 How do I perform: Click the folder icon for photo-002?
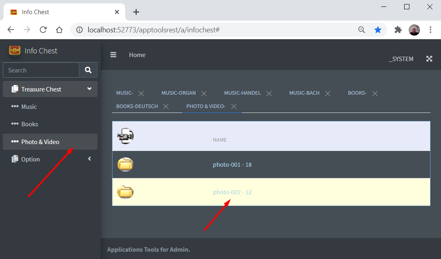click(125, 192)
